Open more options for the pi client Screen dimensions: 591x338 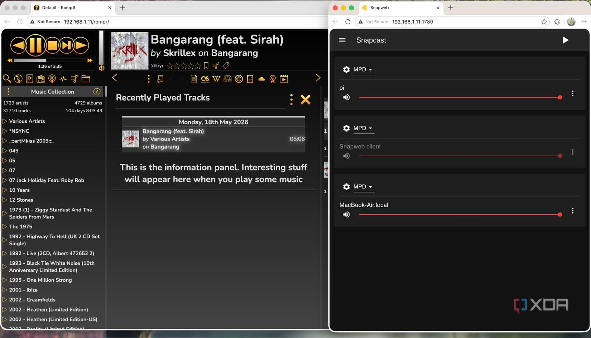coord(572,93)
